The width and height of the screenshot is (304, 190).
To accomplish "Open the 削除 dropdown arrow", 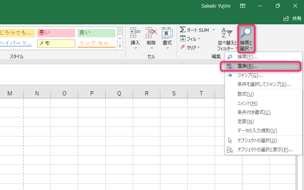I will pyautogui.click(x=152, y=48).
